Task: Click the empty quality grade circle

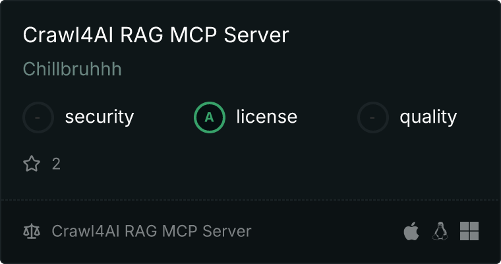Action: pyautogui.click(x=373, y=117)
